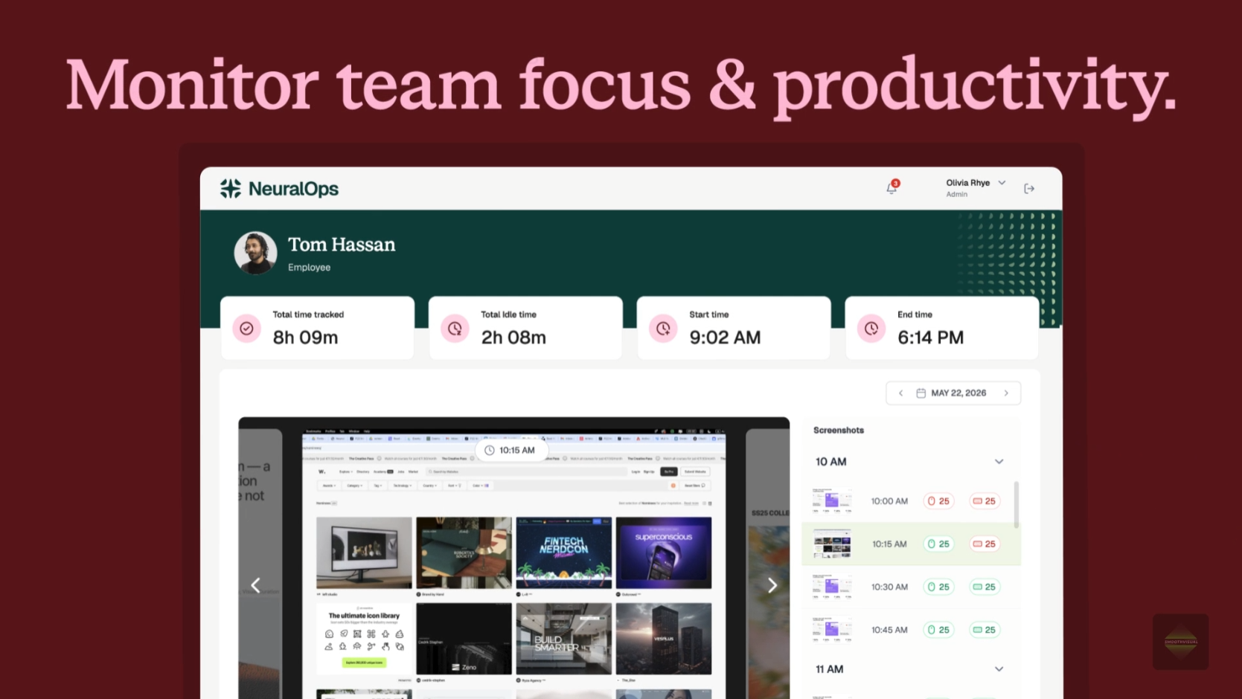Click the superconscious card in the preview
The image size is (1242, 699).
point(664,553)
